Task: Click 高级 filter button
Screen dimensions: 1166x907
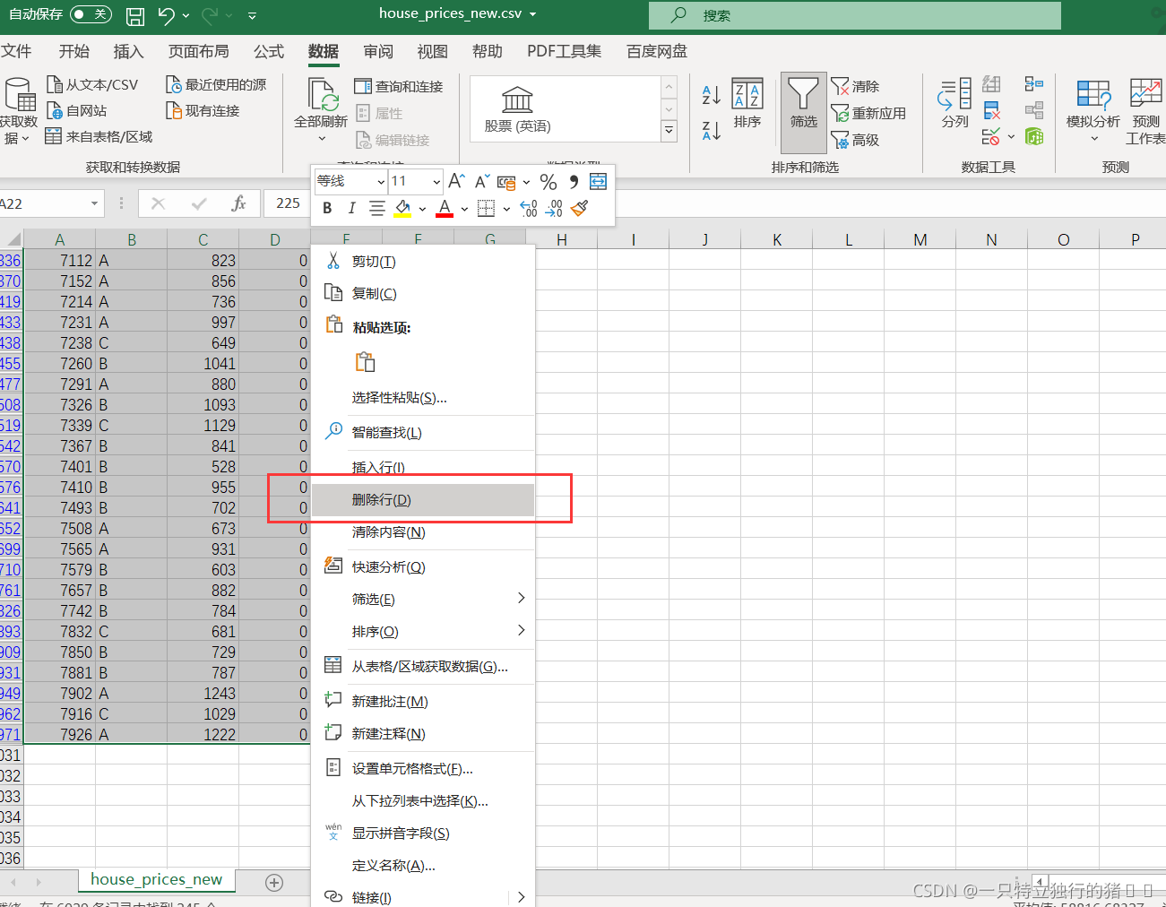Action: [856, 140]
